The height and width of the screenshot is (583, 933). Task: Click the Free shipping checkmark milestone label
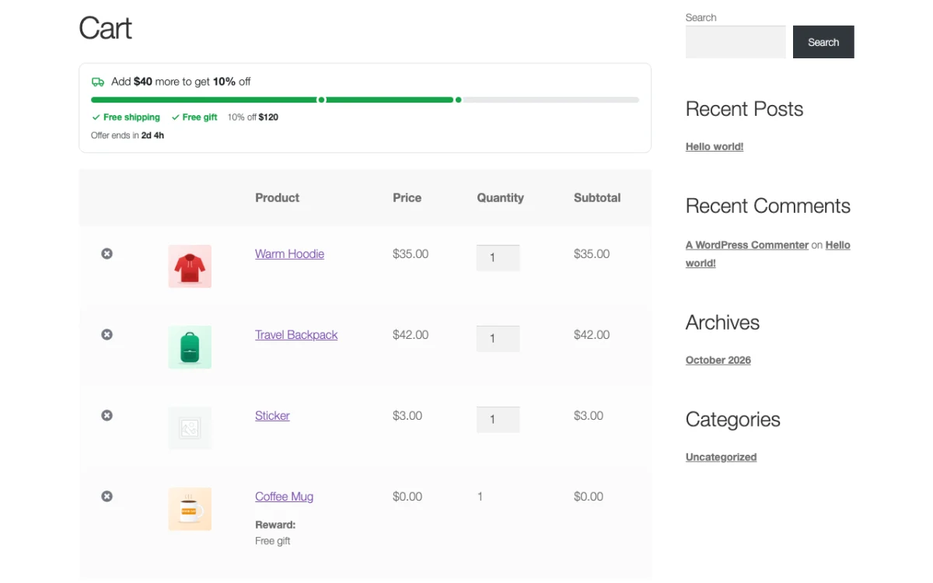pyautogui.click(x=126, y=117)
